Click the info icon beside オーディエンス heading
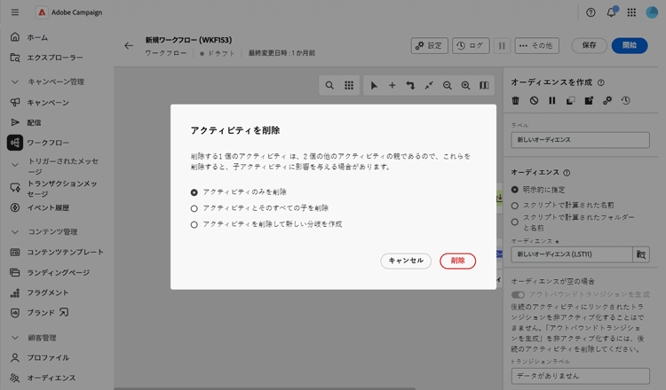Image resolution: width=666 pixels, height=390 pixels. pos(567,173)
